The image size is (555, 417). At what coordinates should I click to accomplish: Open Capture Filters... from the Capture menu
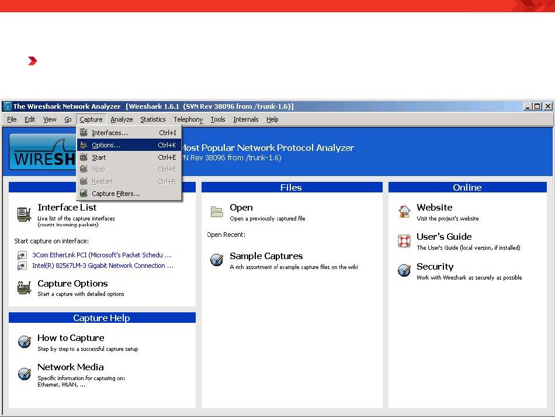tap(129, 194)
